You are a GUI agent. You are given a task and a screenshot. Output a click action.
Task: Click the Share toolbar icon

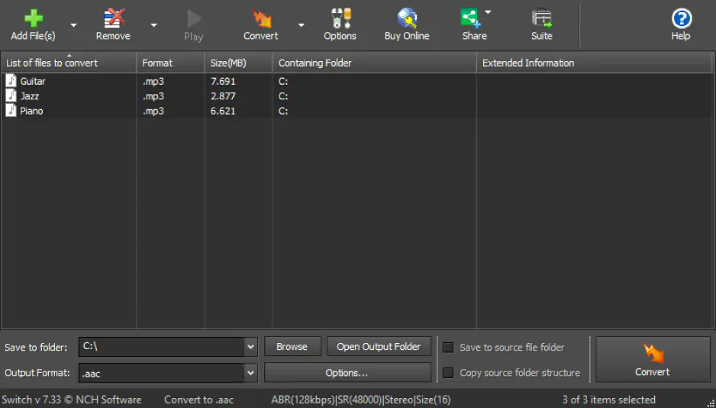pos(472,19)
